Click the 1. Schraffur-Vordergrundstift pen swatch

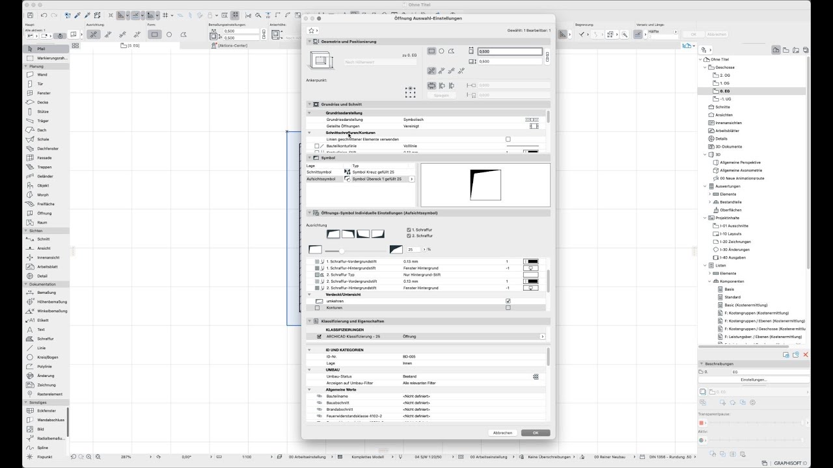point(532,261)
